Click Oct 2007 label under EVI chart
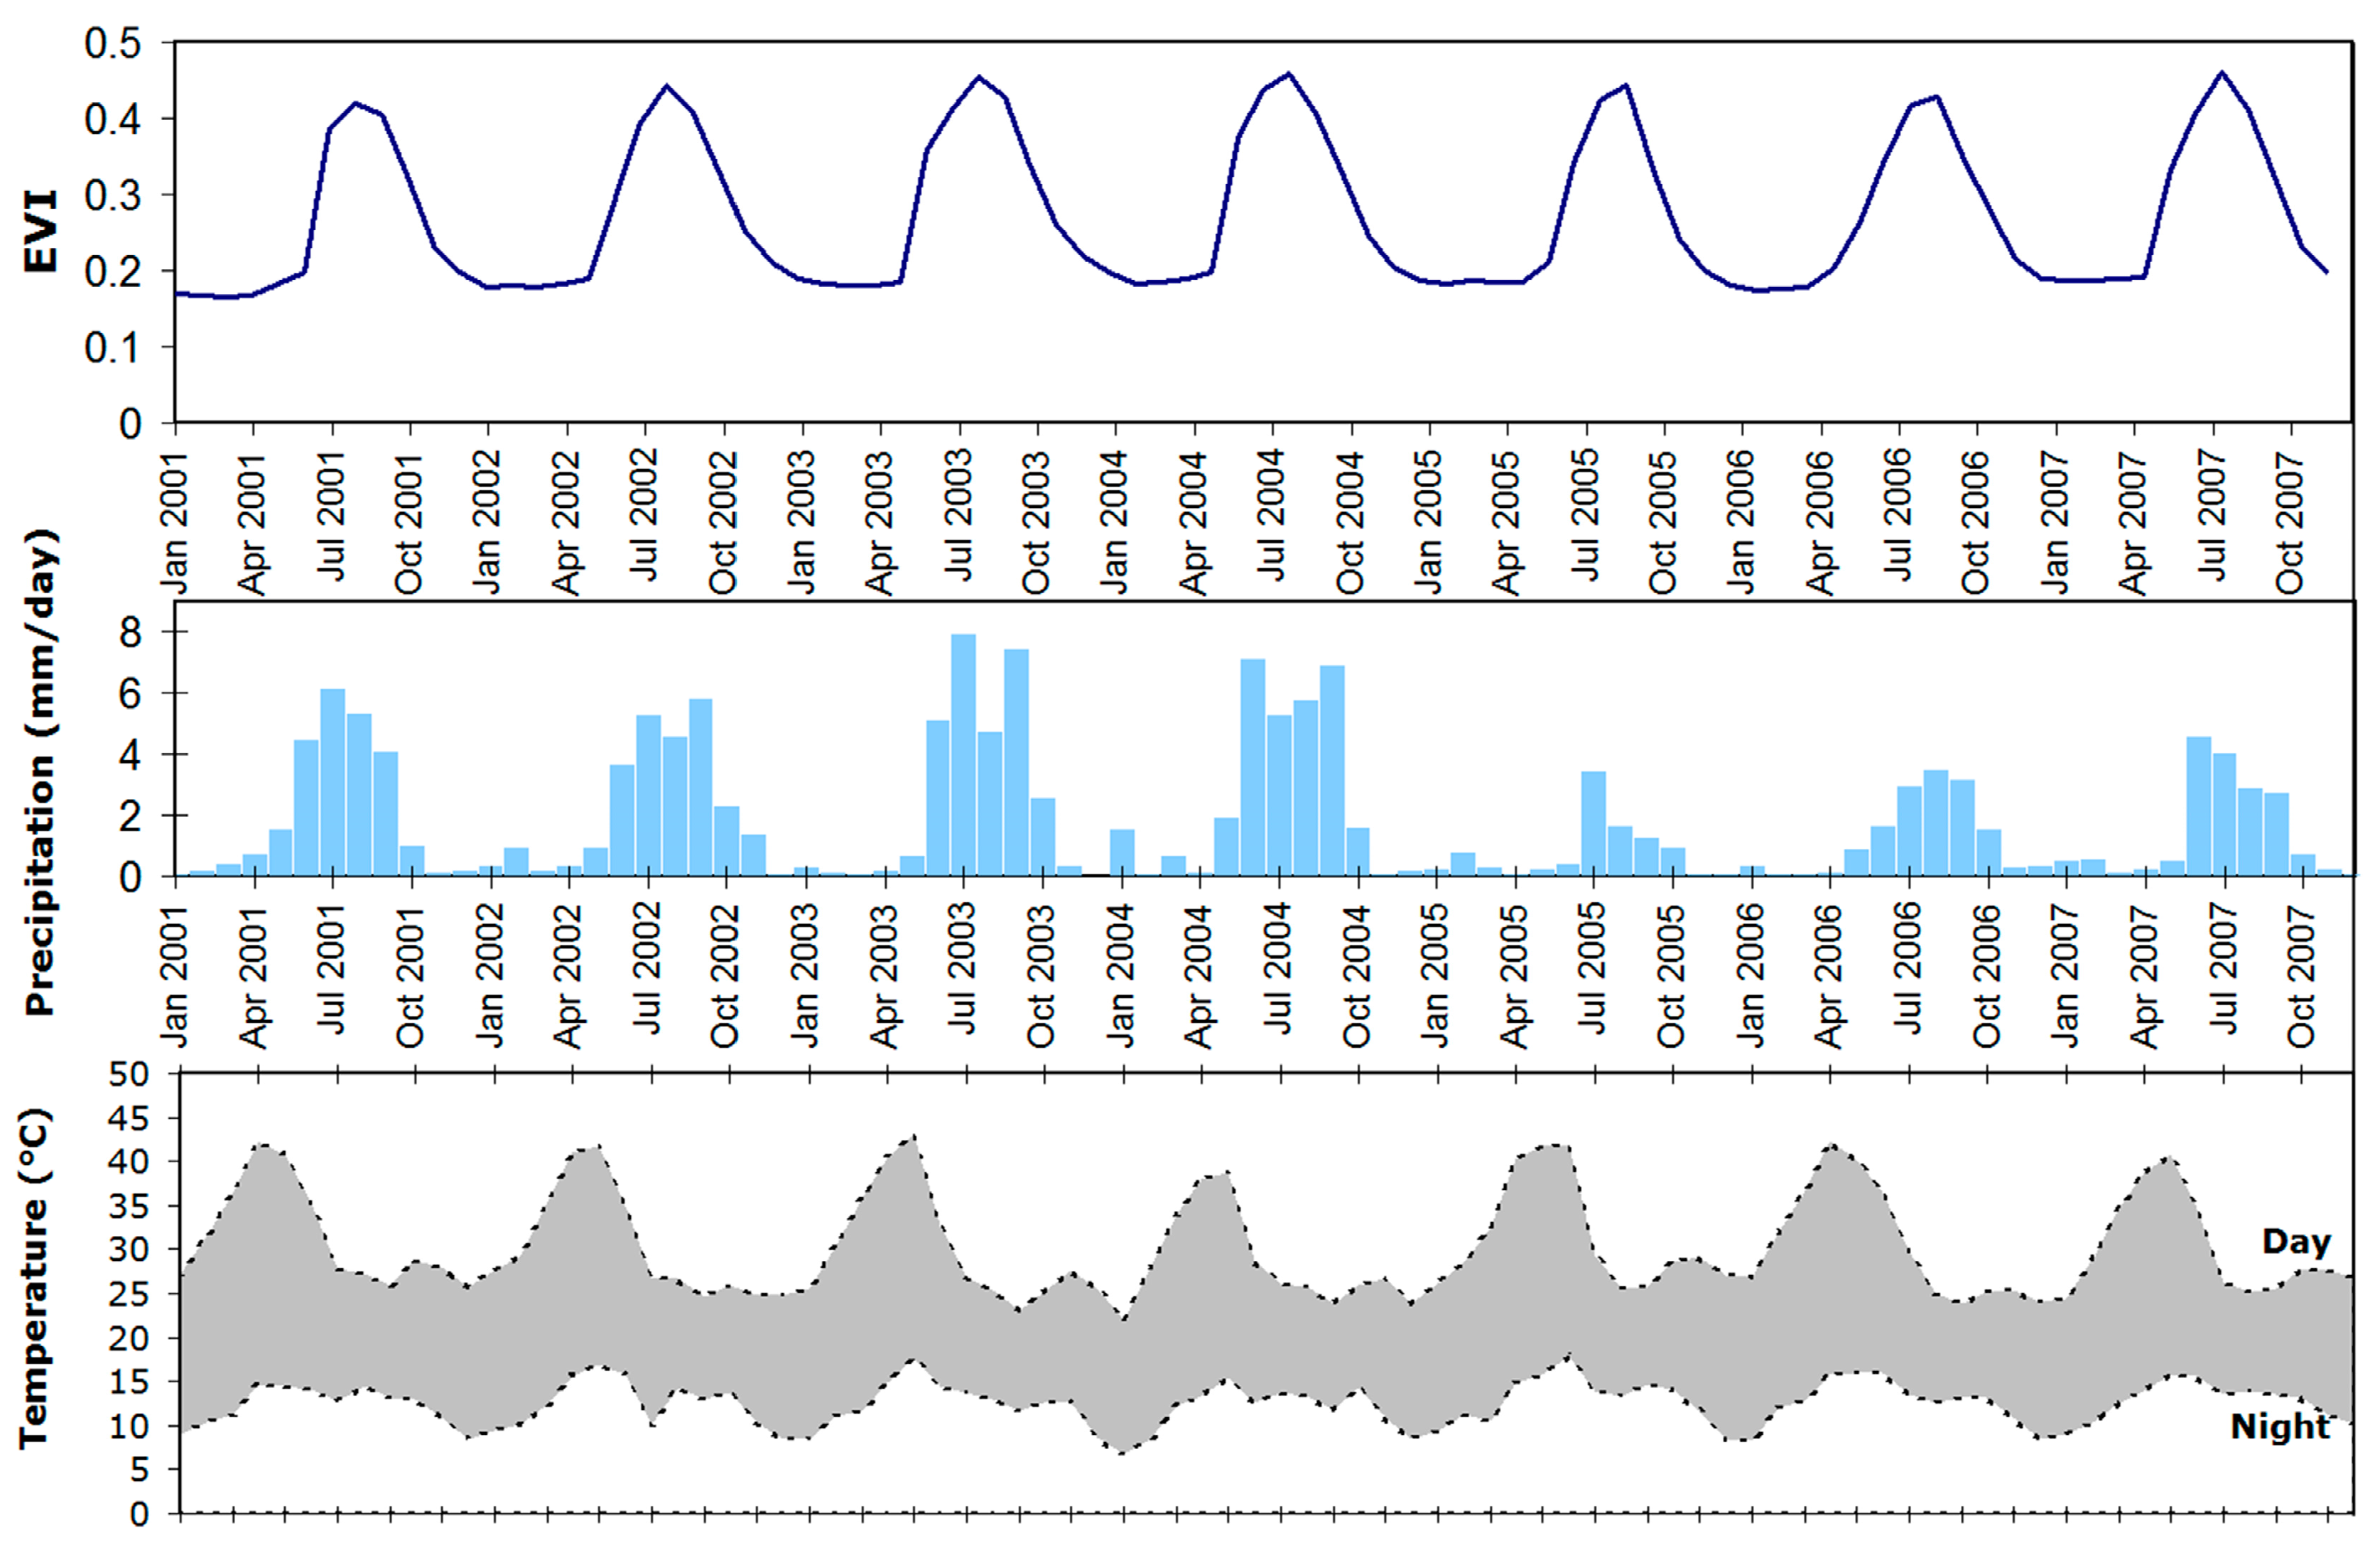The height and width of the screenshot is (1550, 2380). [2290, 522]
